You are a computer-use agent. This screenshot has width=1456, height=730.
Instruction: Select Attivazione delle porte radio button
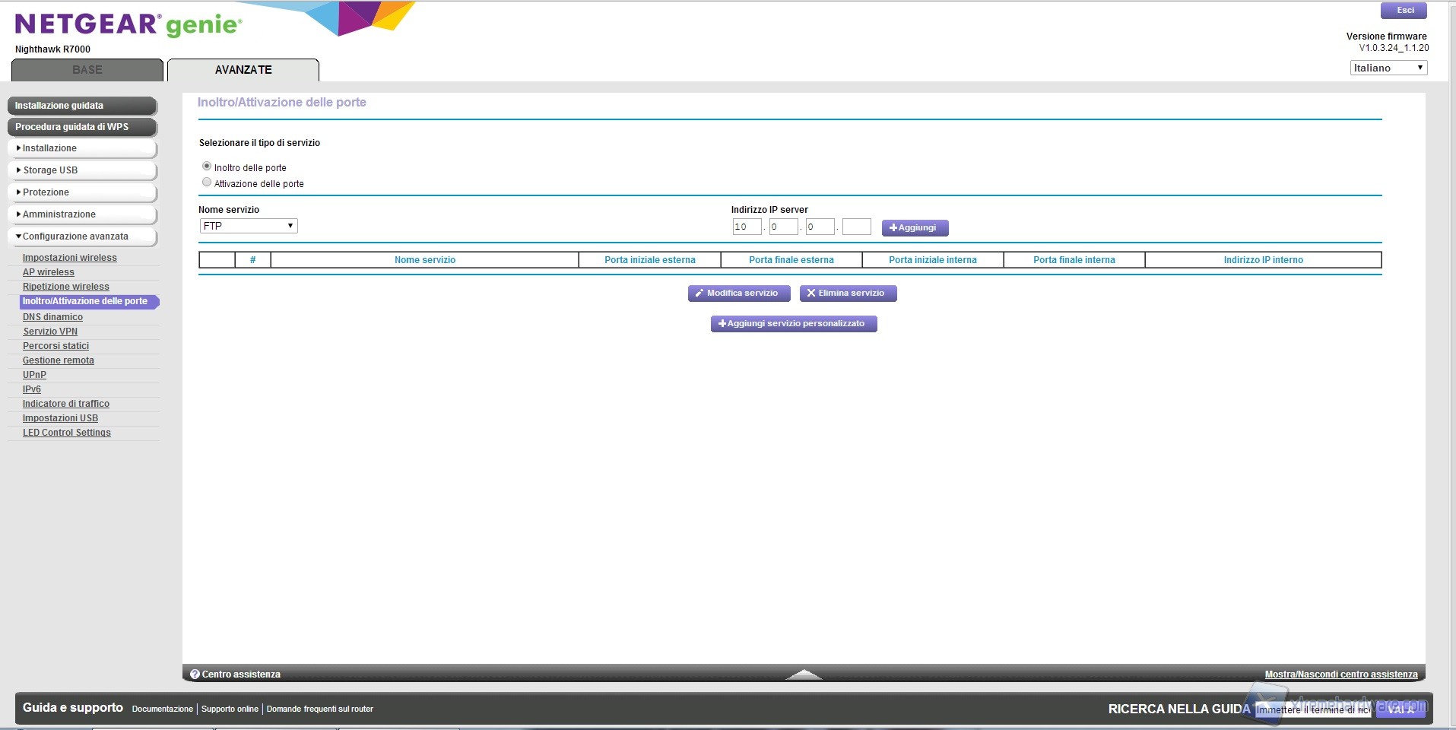207,182
